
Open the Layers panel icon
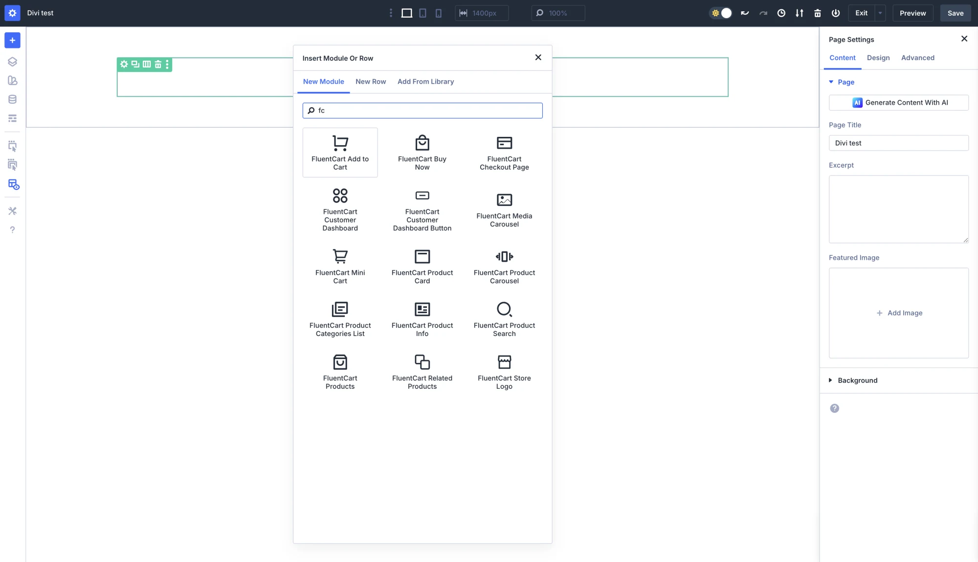pos(12,62)
